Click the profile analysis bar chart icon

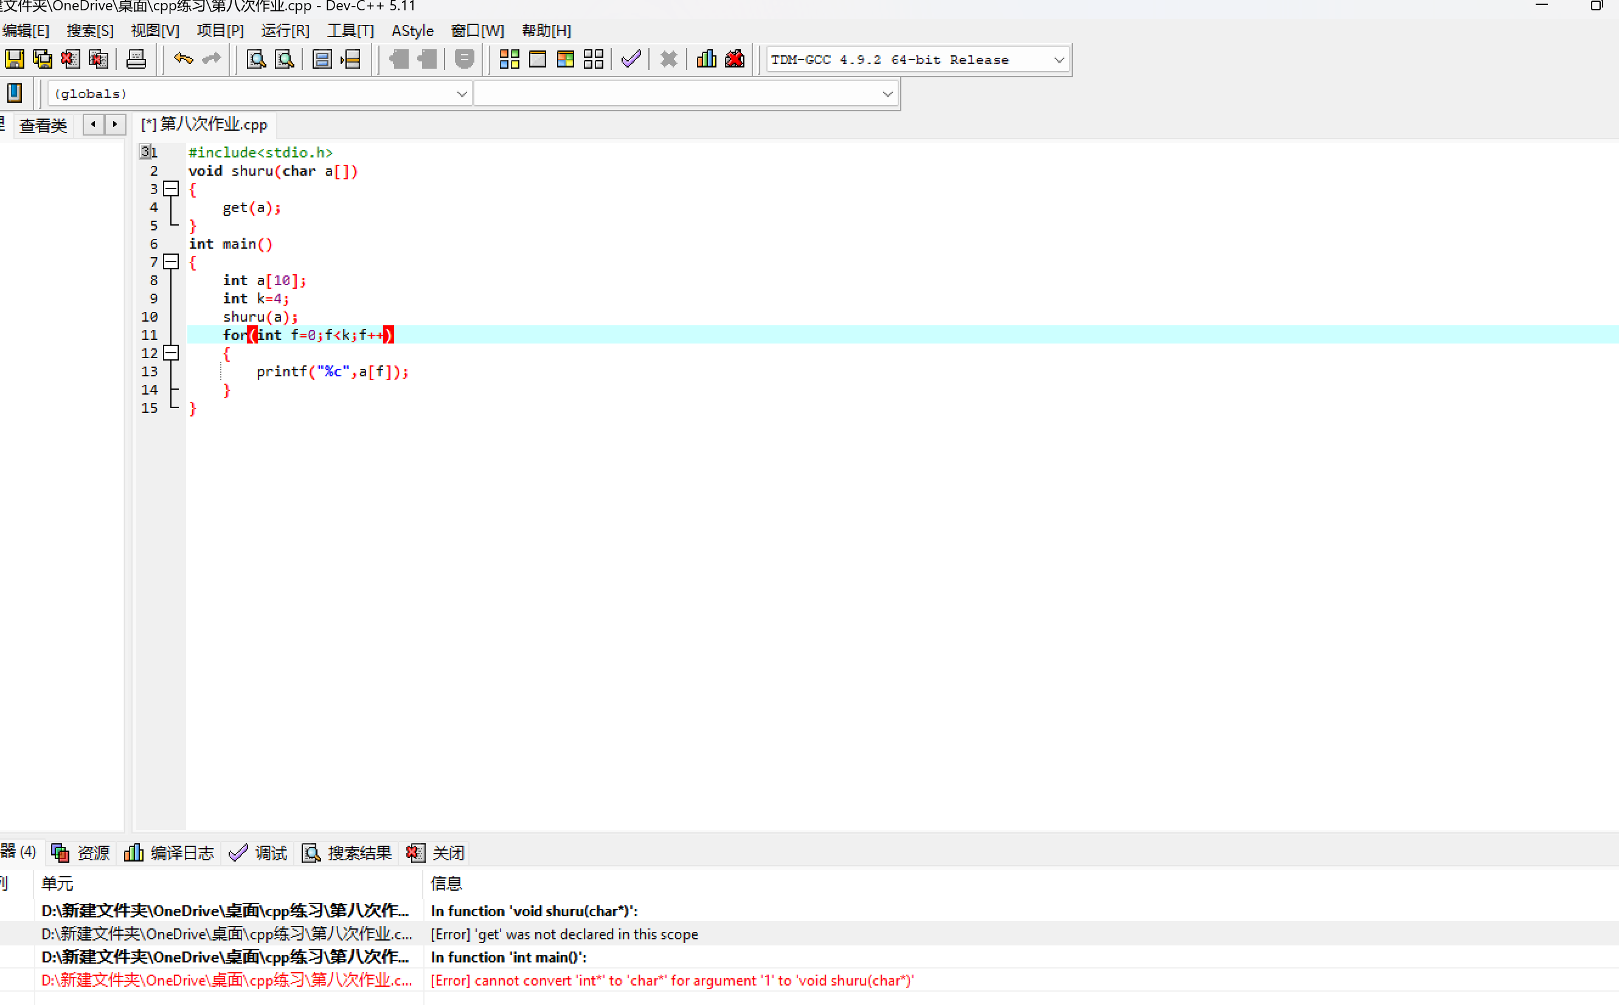point(706,59)
